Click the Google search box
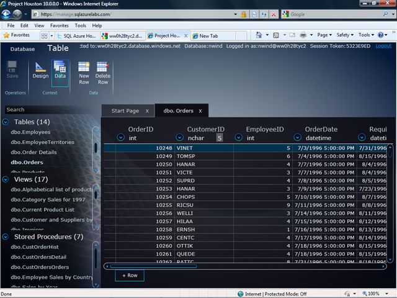397x298 pixels. coord(336,14)
